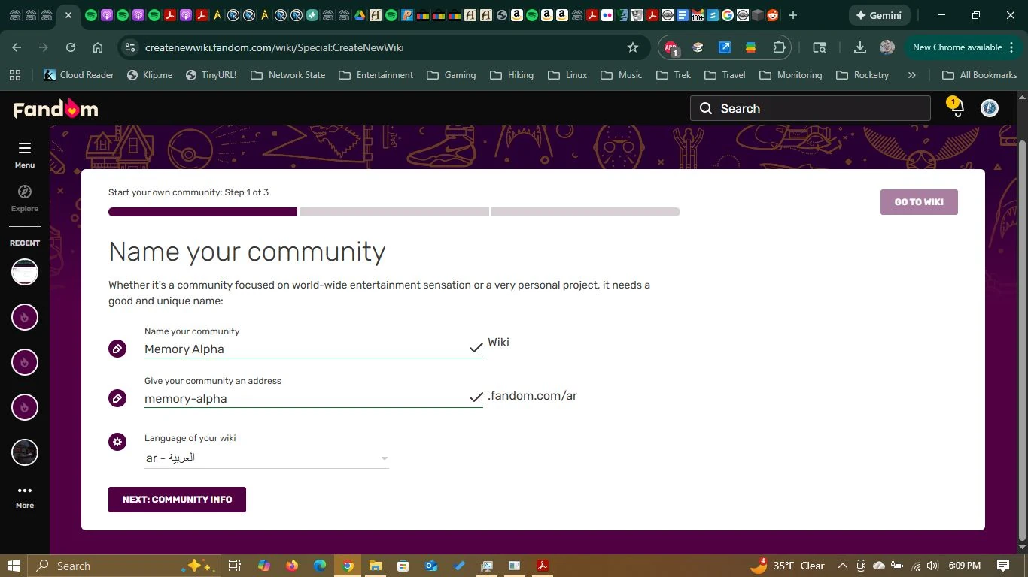The width and height of the screenshot is (1028, 577).
Task: Bookmark this page with the star
Action: pyautogui.click(x=633, y=47)
